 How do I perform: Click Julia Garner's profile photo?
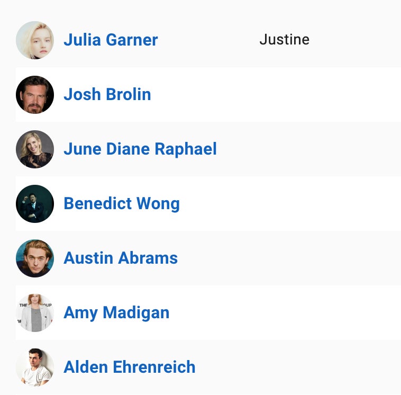35,40
